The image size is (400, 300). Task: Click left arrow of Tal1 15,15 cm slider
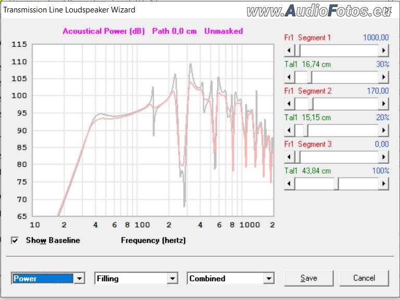[x=290, y=131]
